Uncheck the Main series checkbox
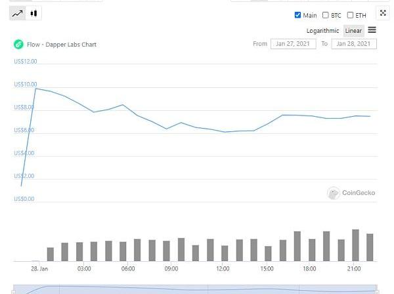The image size is (394, 294). 297,15
